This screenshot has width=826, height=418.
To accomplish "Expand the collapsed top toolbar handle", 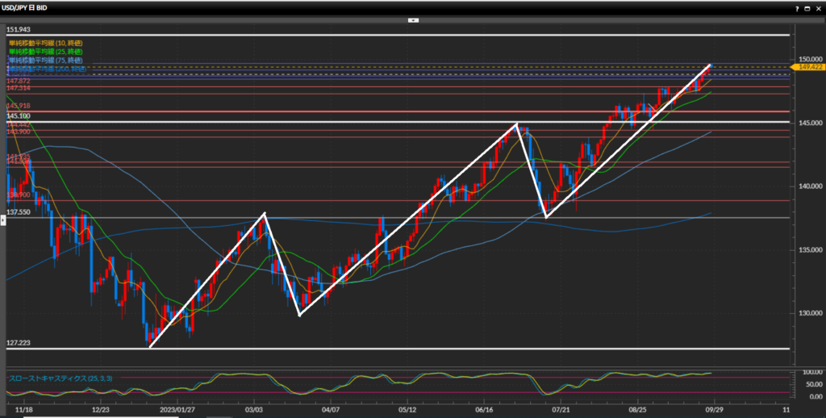I will coord(413,21).
